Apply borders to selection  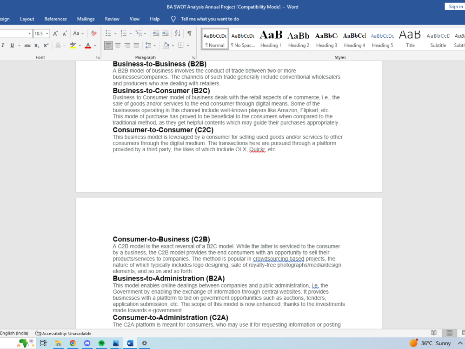pyautogui.click(x=180, y=46)
